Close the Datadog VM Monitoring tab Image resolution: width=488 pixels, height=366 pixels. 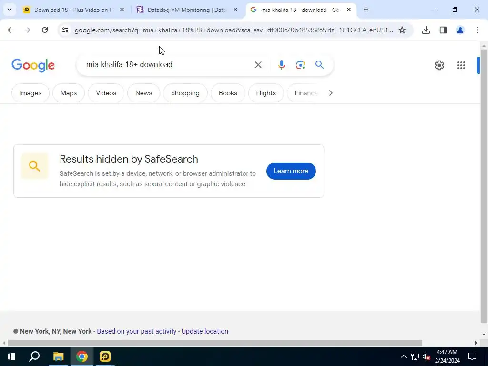(x=235, y=10)
